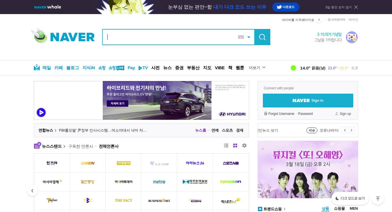Click the Sign up link
Screen dimensions: 392x212
(345, 114)
